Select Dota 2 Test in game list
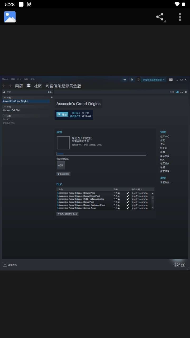Viewport: 190px width, 338px height. coord(9,123)
